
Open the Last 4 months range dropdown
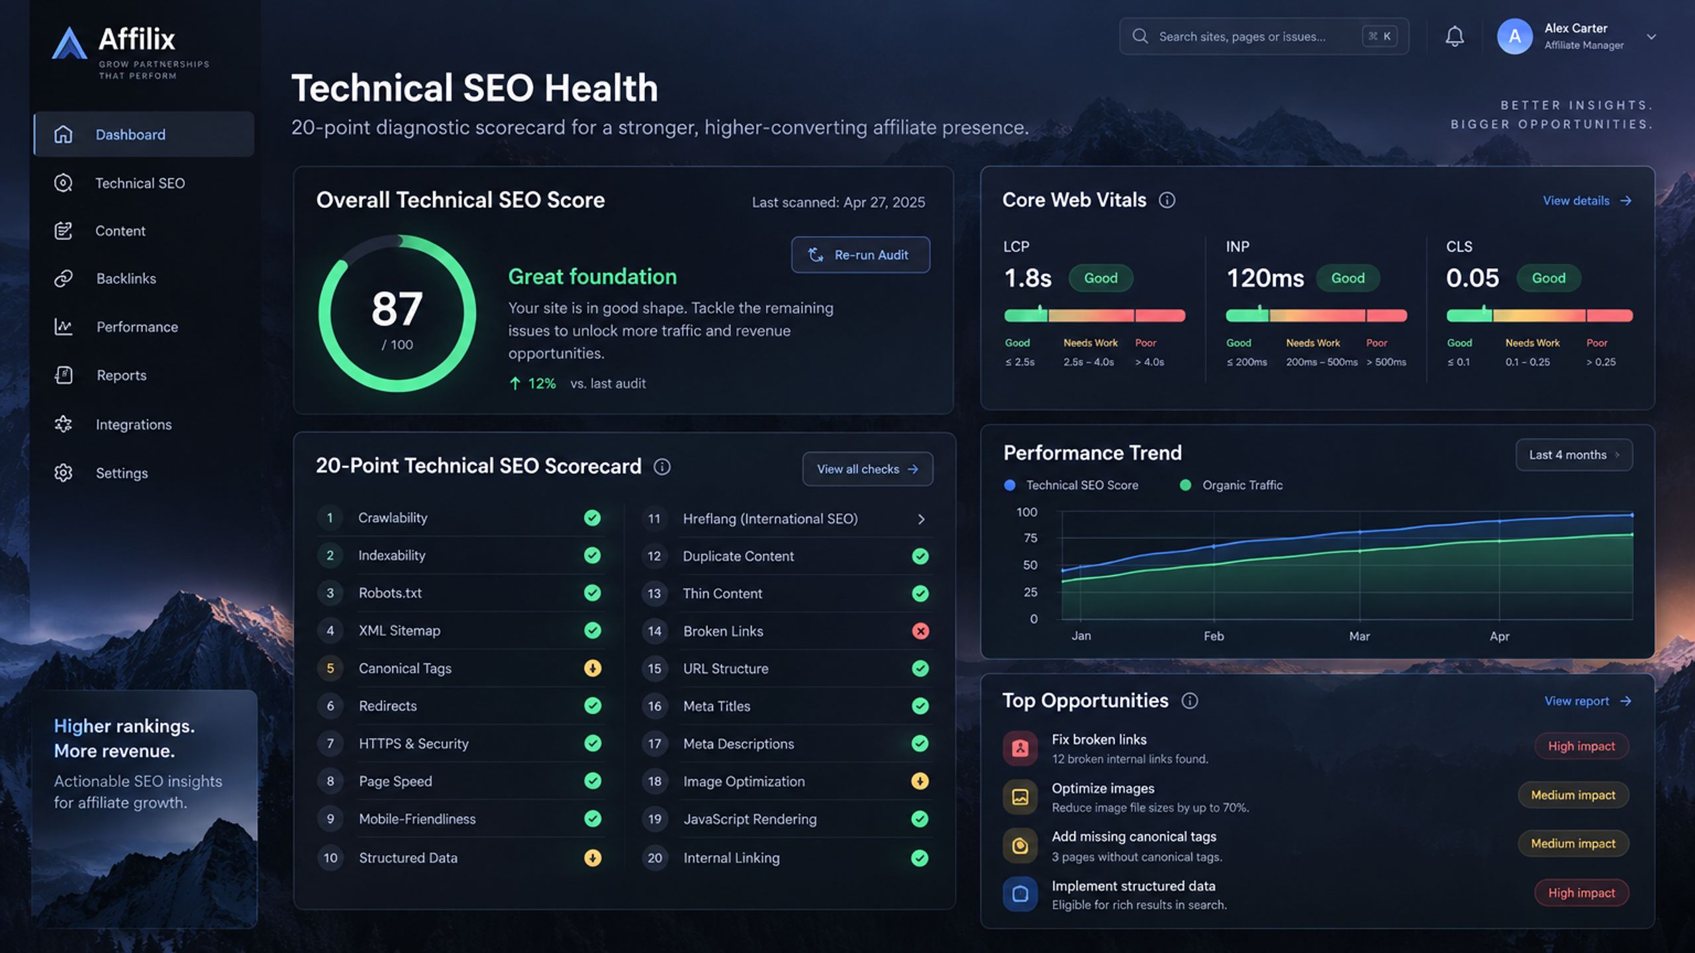[x=1574, y=455]
